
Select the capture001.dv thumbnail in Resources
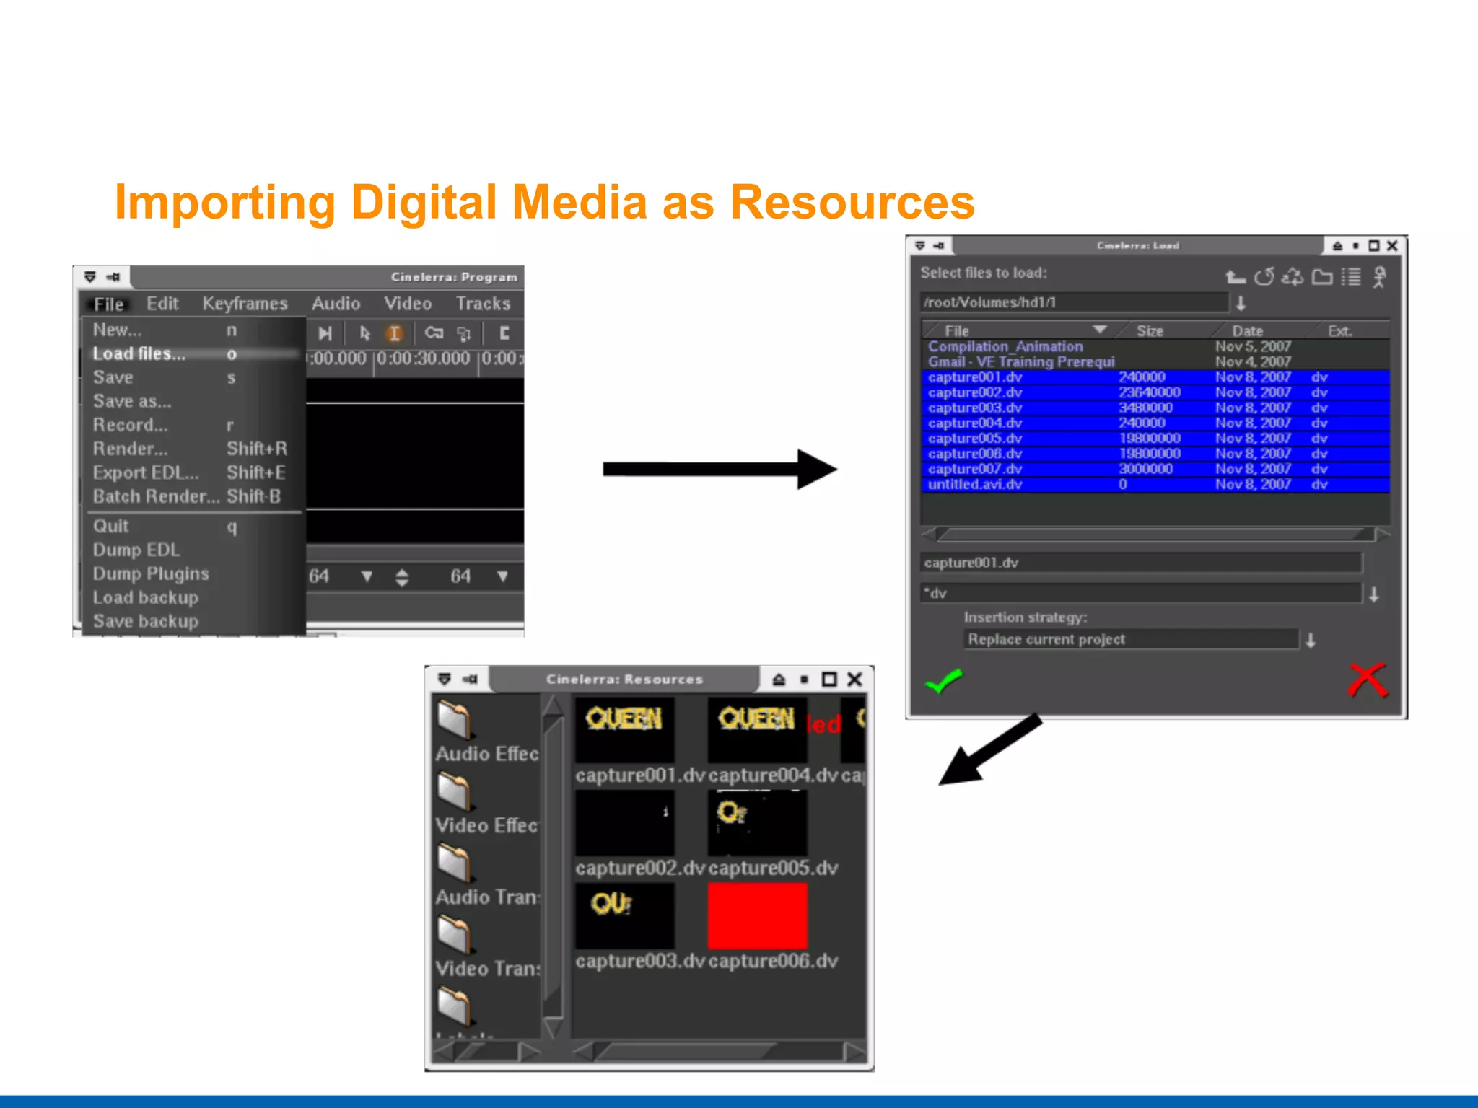(625, 729)
